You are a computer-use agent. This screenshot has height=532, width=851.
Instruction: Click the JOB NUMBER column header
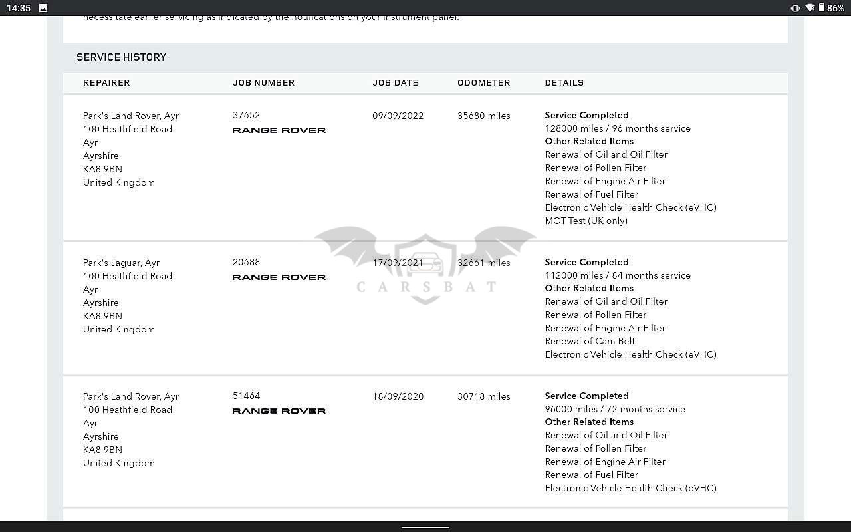[x=263, y=83]
